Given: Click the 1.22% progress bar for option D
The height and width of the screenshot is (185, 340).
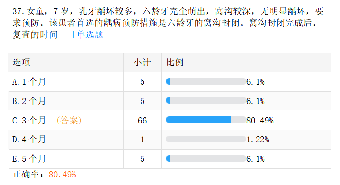Looking at the screenshot, I should point(206,139).
